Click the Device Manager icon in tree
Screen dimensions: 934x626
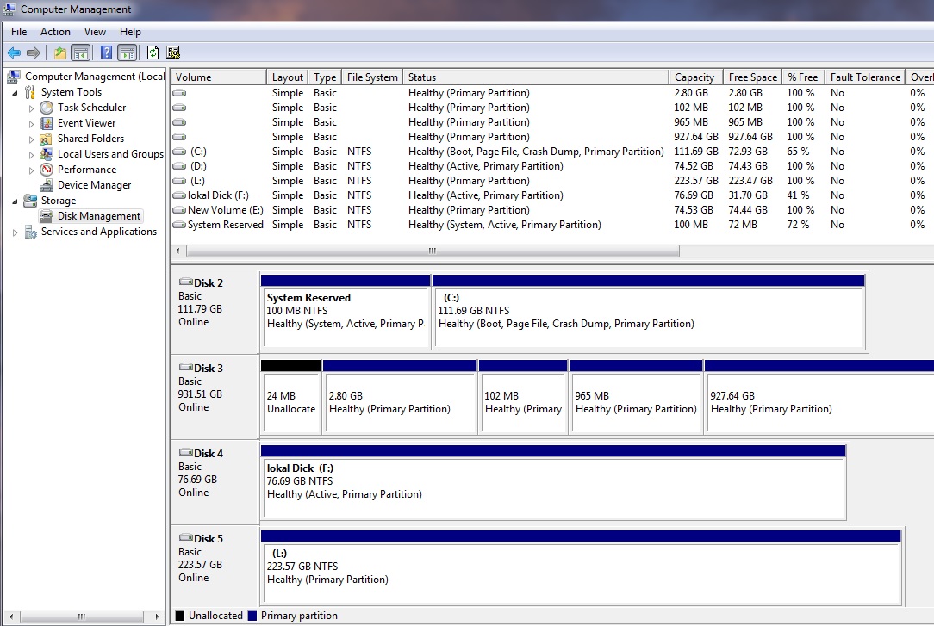pos(47,185)
